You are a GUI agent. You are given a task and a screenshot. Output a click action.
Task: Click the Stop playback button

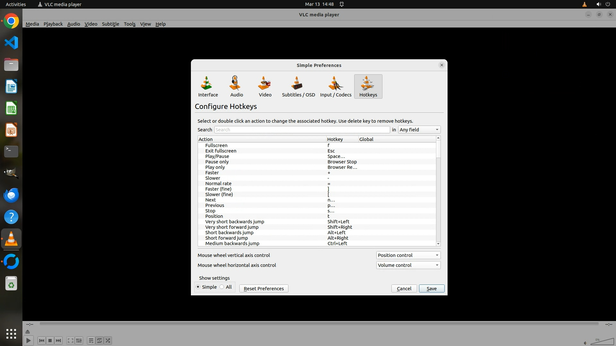tap(50, 341)
